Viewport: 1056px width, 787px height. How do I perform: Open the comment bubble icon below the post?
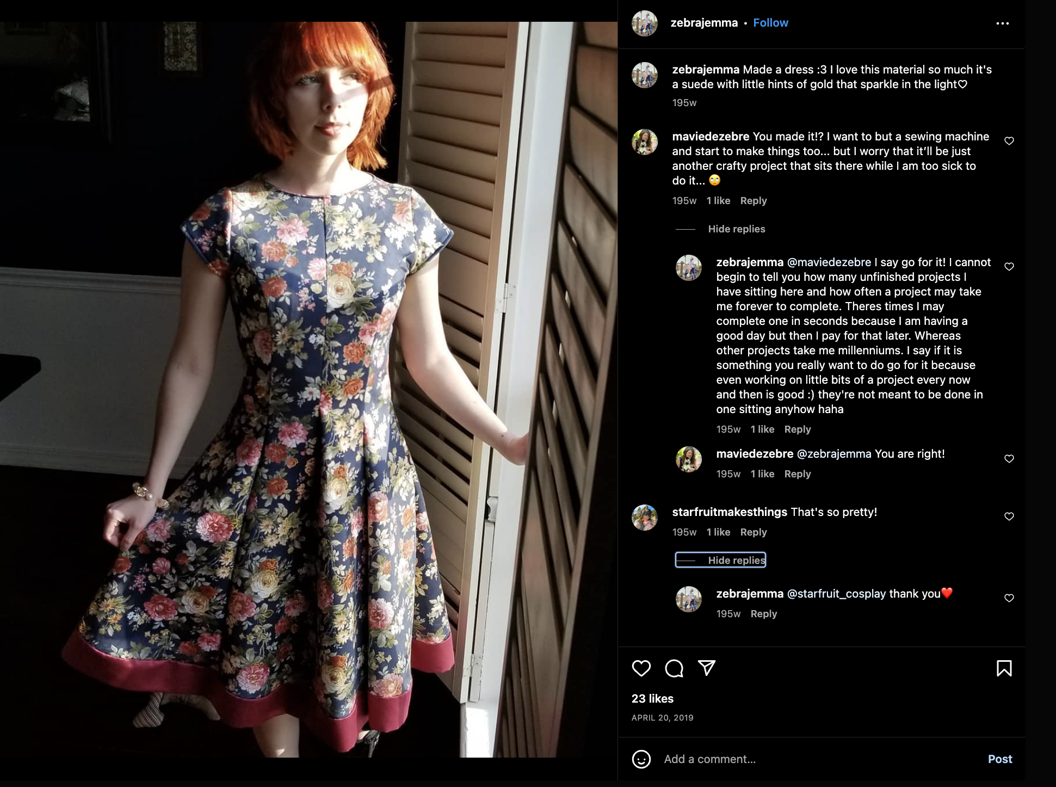pyautogui.click(x=674, y=668)
